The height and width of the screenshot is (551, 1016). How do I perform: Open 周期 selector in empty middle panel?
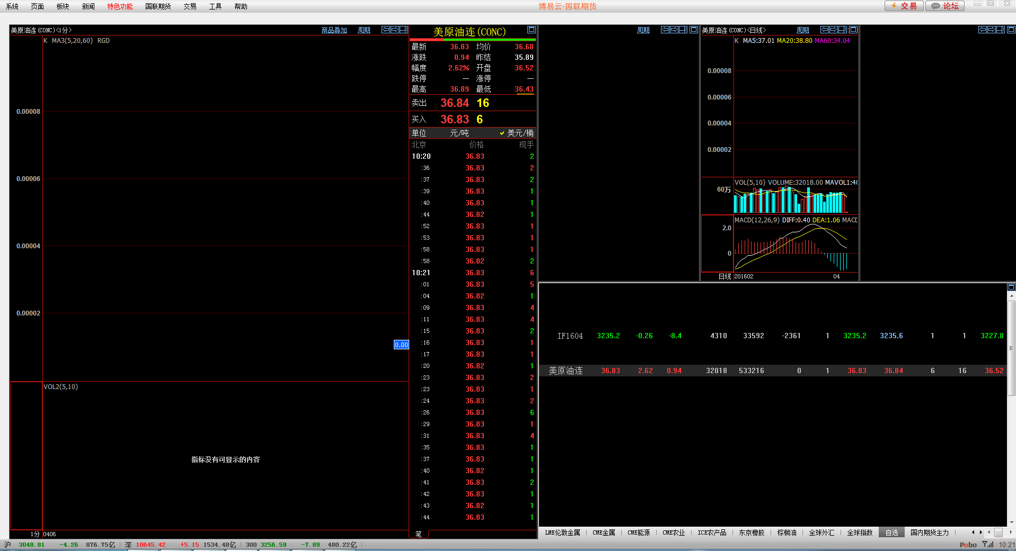coord(643,30)
